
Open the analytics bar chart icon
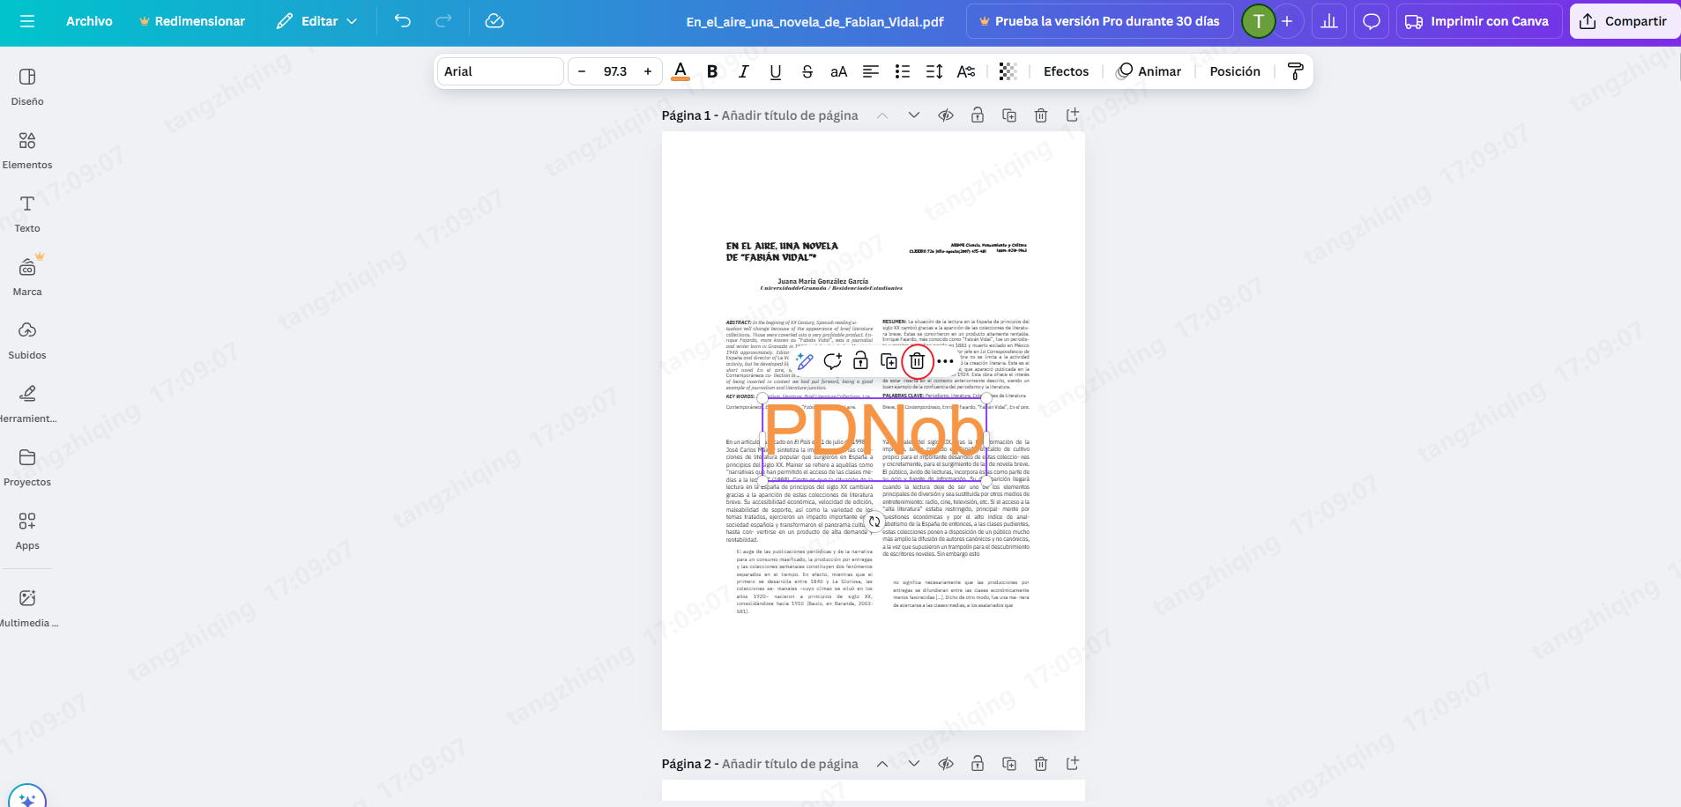coord(1329,21)
